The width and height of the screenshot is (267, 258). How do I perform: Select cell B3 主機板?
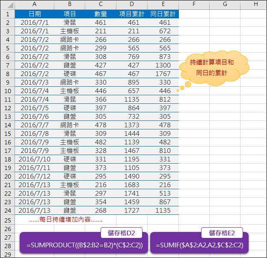click(x=70, y=31)
